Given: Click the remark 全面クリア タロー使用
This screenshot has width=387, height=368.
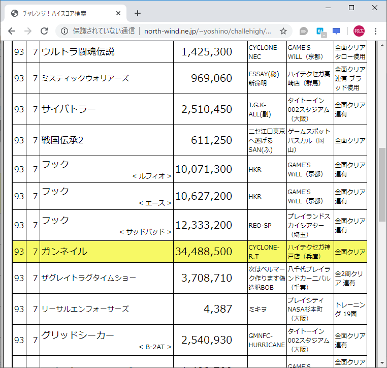Looking at the screenshot, I should click(350, 52).
